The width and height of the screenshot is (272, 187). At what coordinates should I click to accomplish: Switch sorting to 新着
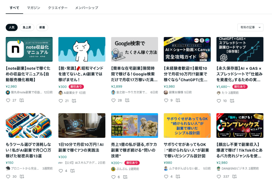[x=42, y=27]
